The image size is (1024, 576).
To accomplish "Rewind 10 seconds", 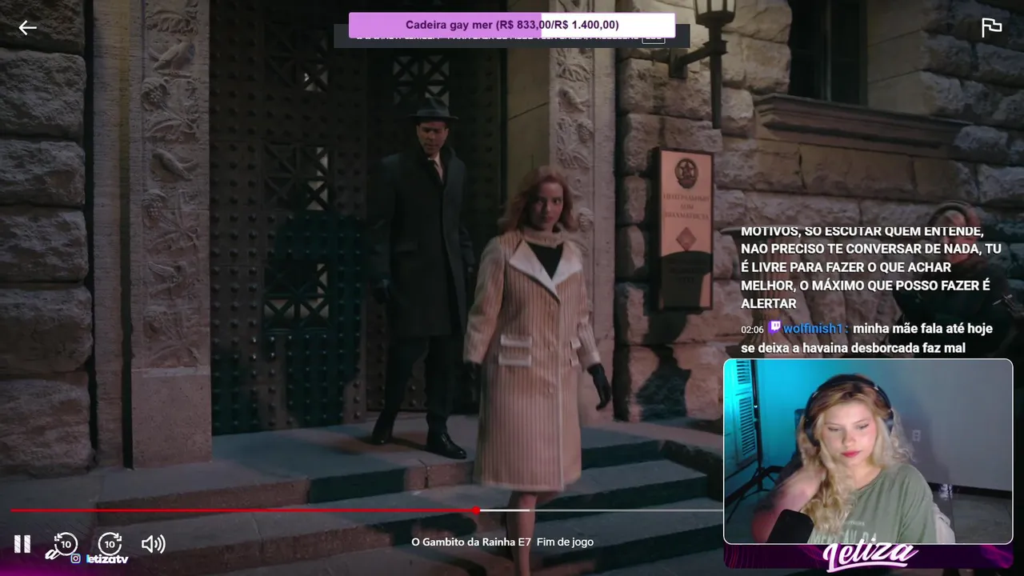I will coord(66,544).
